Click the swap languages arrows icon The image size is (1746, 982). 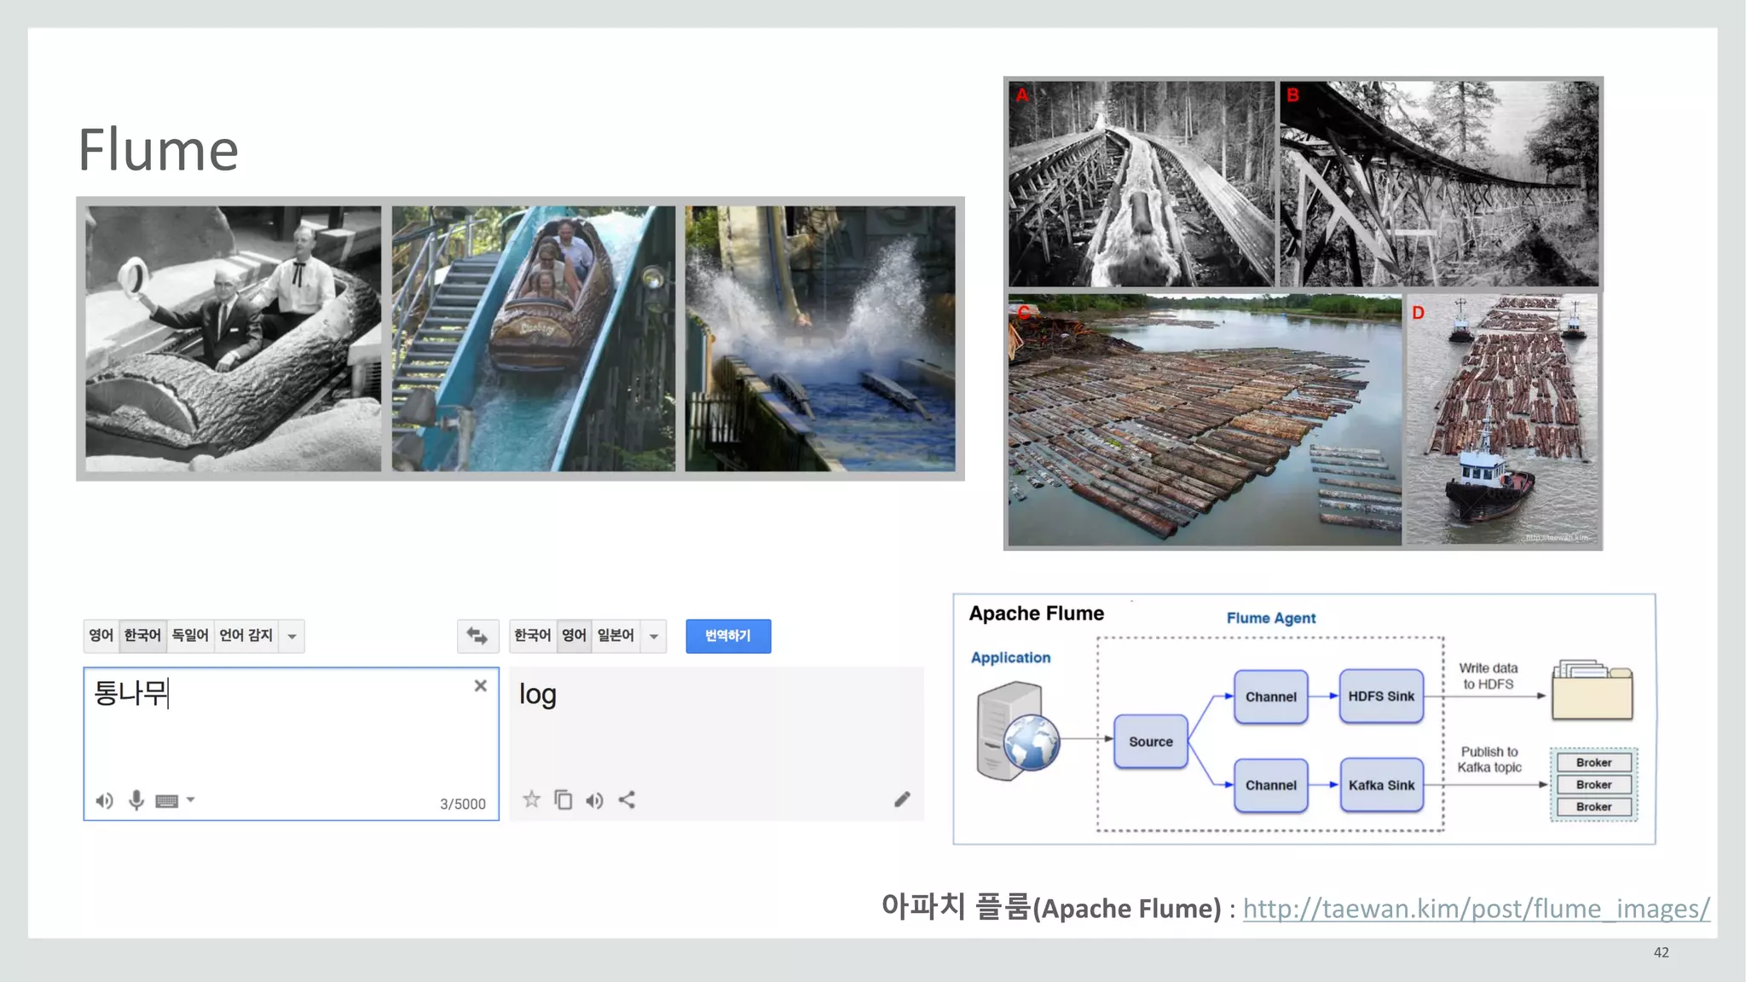point(477,636)
